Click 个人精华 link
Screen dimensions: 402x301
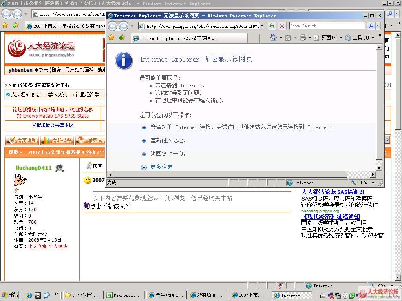point(58,246)
